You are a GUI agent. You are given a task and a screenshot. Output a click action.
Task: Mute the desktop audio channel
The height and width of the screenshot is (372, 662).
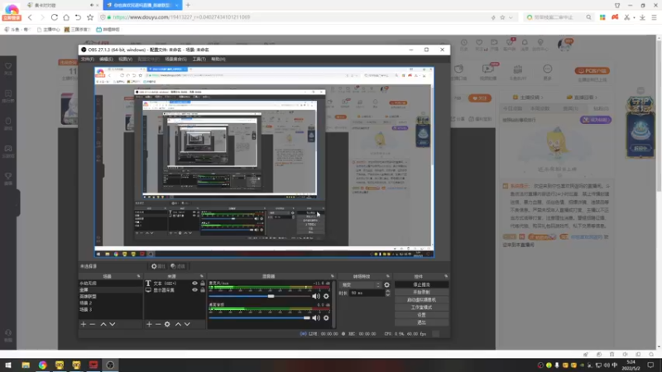pyautogui.click(x=316, y=317)
